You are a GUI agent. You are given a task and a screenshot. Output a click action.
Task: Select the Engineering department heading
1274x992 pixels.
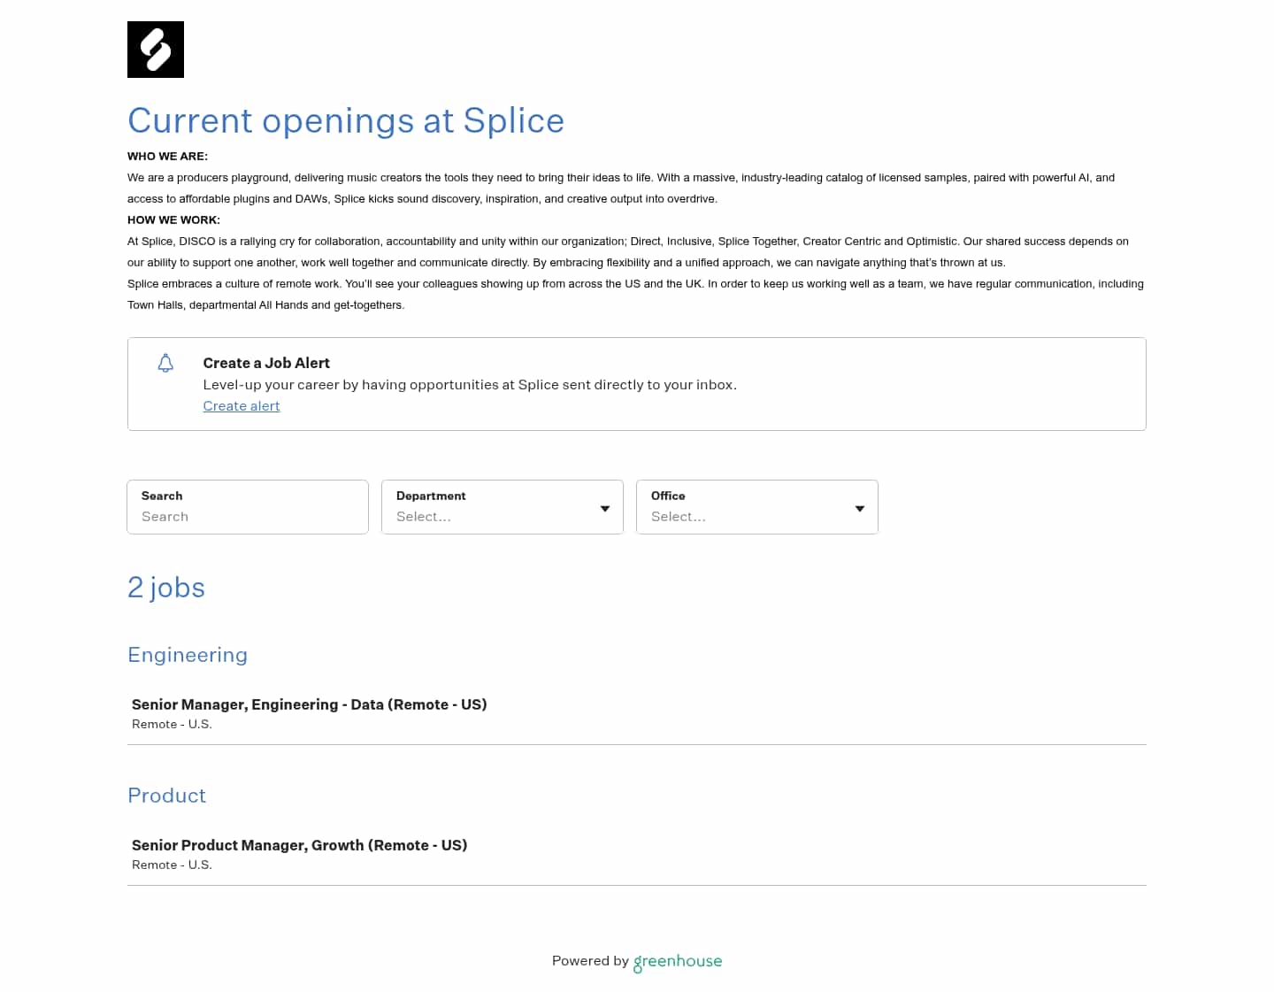pyautogui.click(x=188, y=655)
